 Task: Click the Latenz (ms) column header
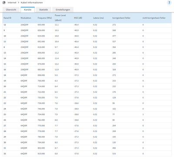click(98, 18)
